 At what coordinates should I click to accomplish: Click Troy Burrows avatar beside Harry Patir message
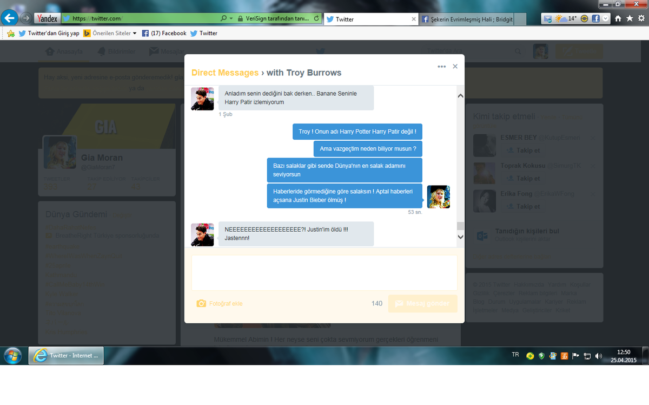202,99
